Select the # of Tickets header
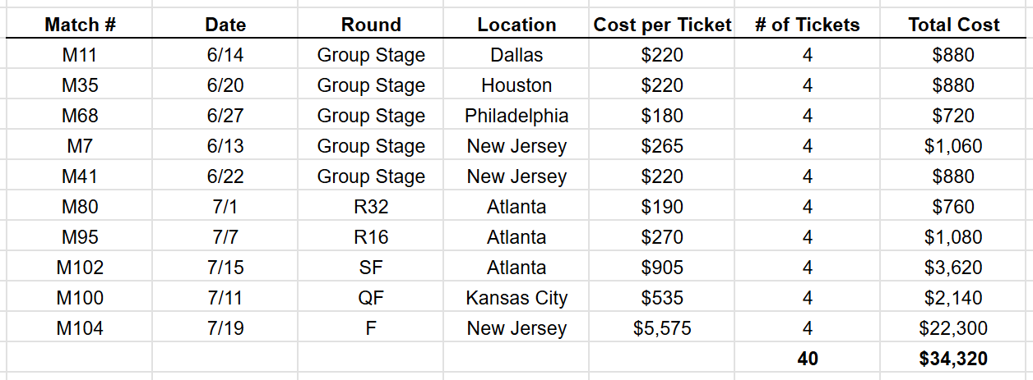This screenshot has height=380, width=1033. pos(808,25)
